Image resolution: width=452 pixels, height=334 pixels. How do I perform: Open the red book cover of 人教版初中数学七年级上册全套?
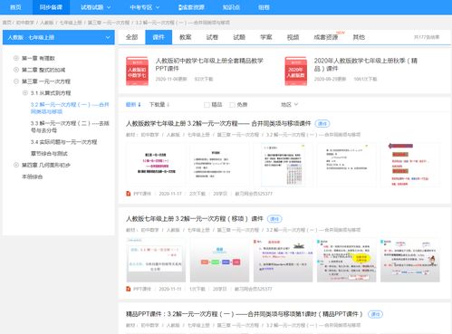coord(137,72)
